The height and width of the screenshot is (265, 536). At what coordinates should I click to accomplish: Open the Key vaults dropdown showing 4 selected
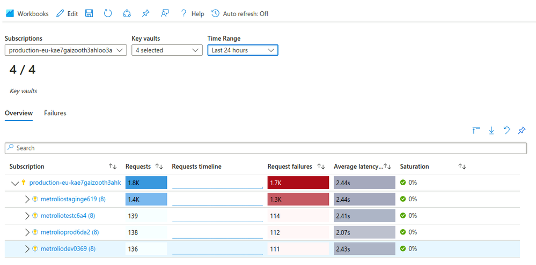167,50
